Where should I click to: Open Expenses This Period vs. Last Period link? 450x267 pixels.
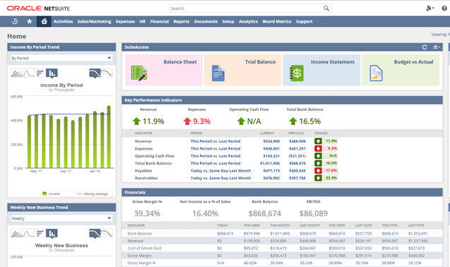(x=215, y=149)
